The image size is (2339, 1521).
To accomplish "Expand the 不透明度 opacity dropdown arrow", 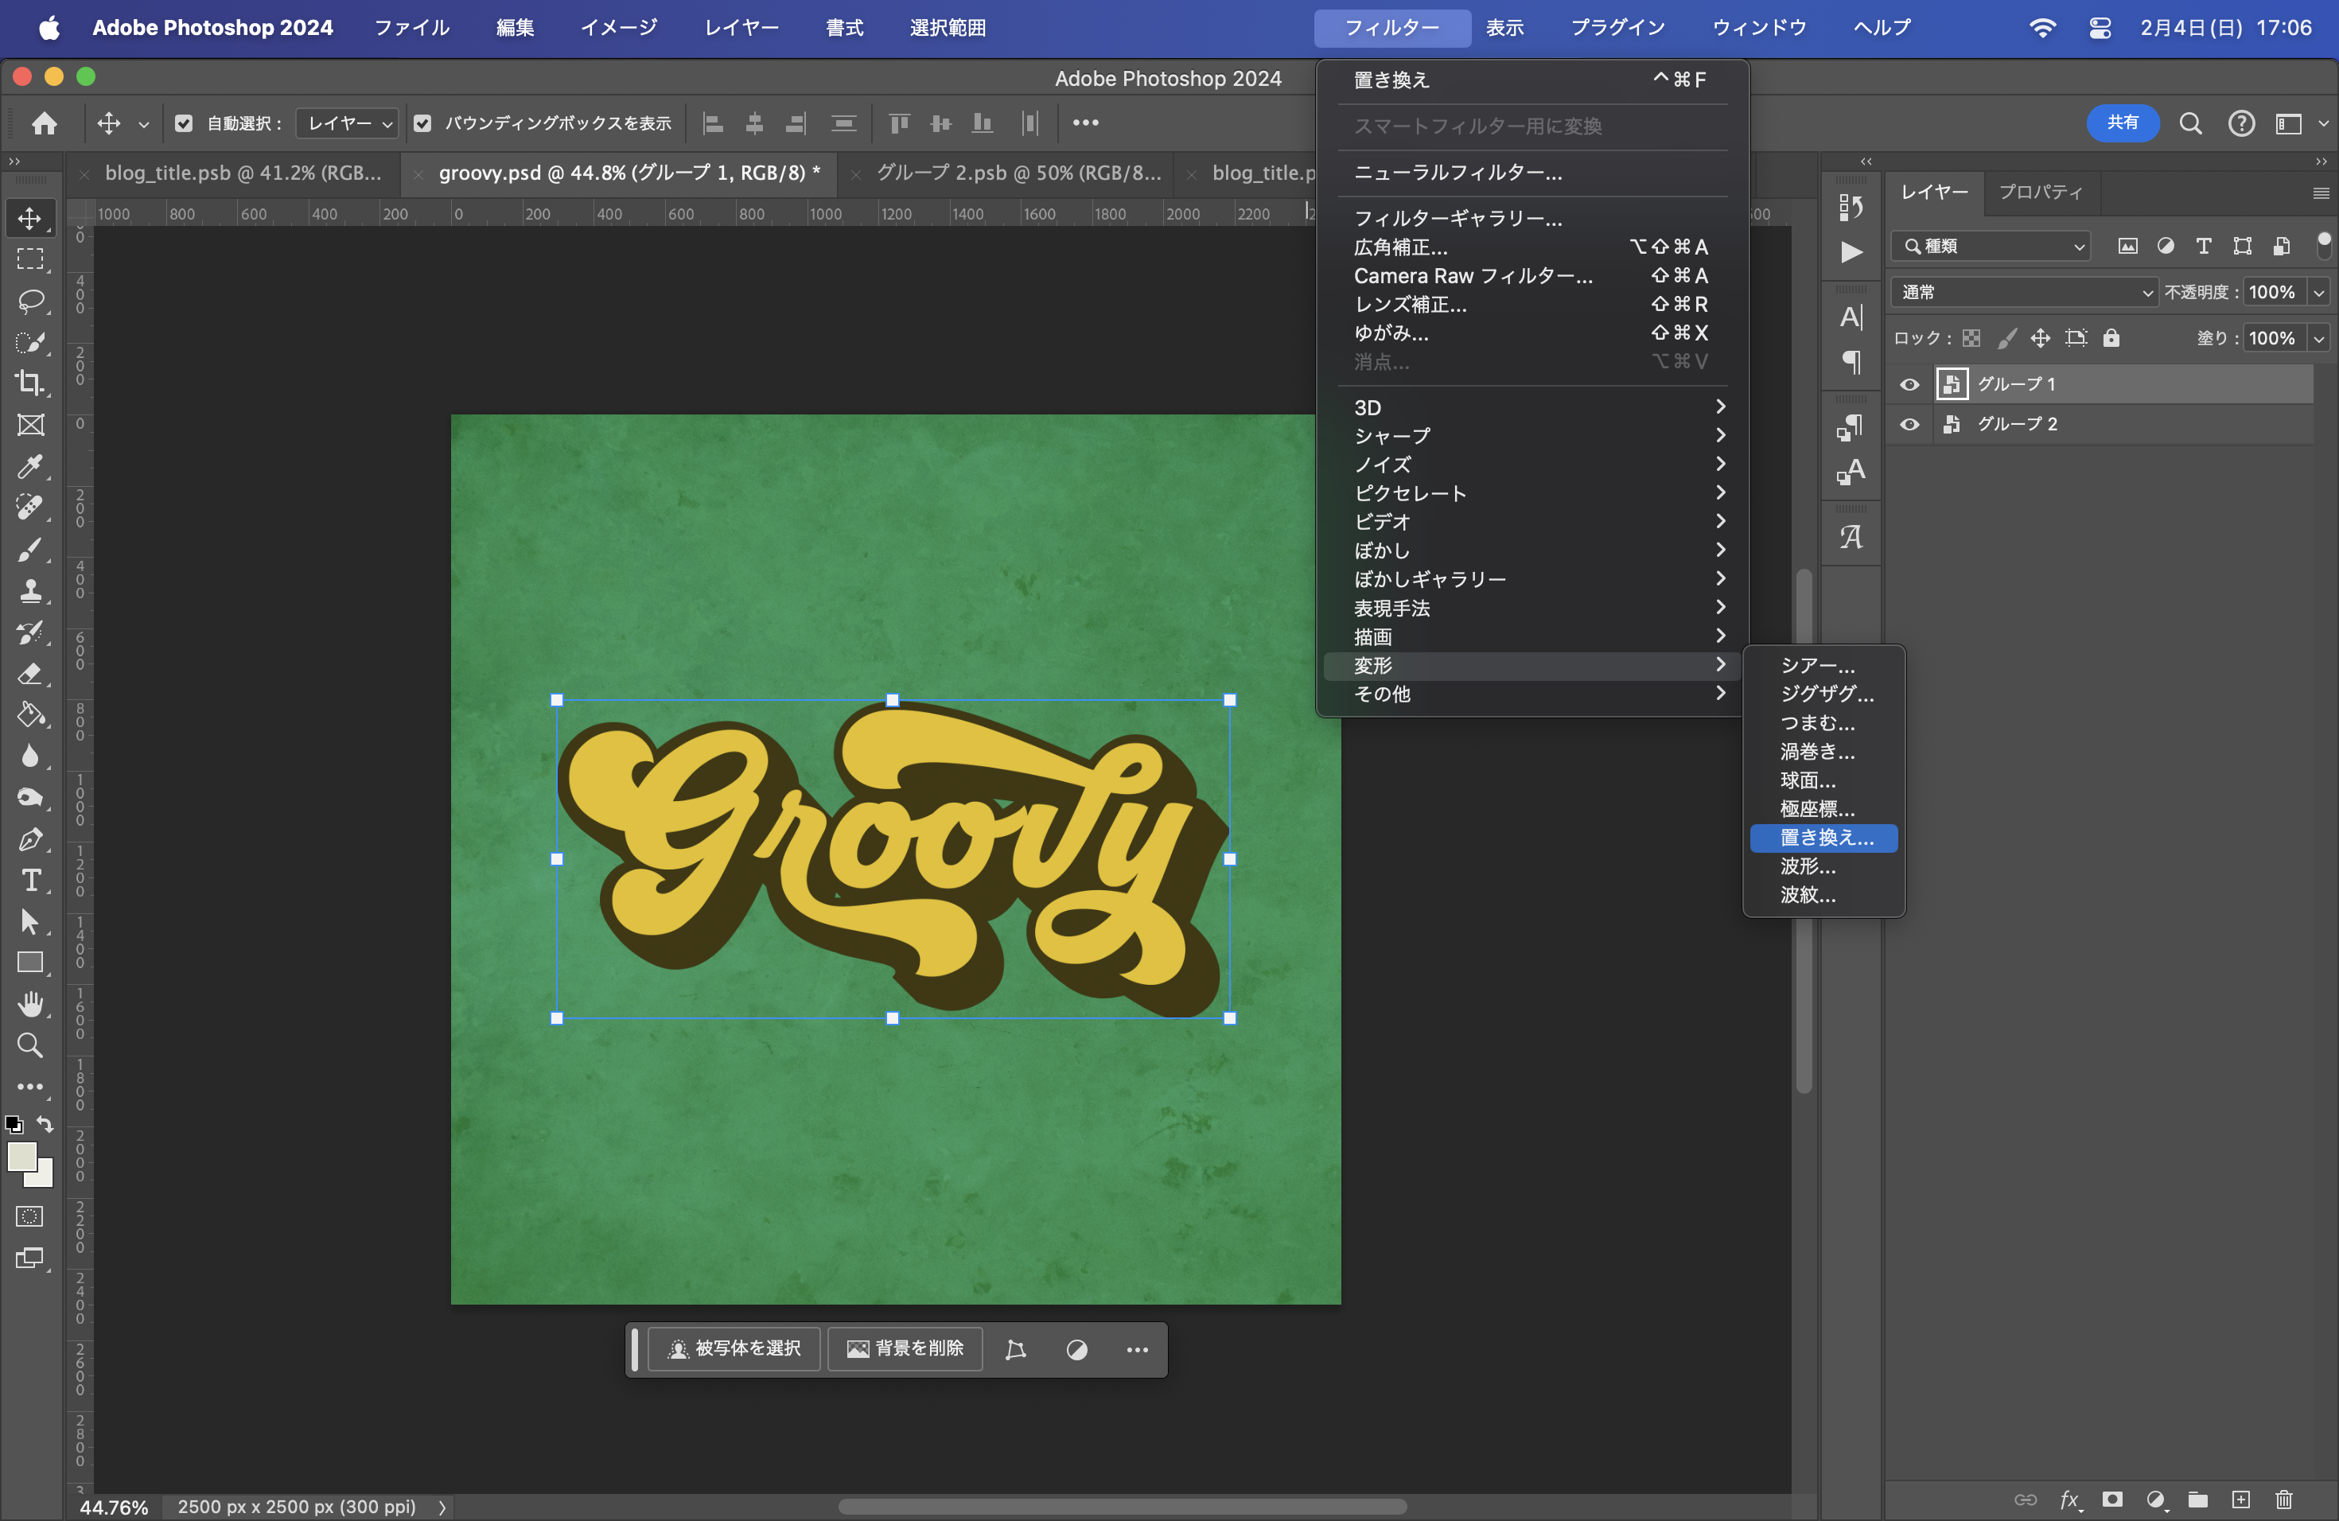I will [x=2318, y=292].
